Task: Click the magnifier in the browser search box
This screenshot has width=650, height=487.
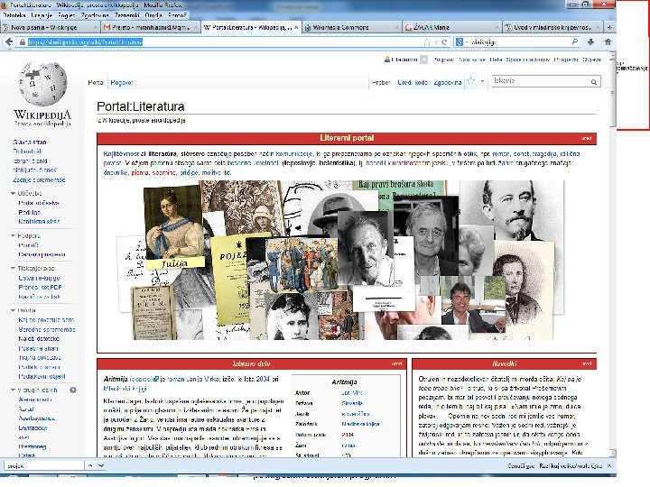Action: click(574, 41)
